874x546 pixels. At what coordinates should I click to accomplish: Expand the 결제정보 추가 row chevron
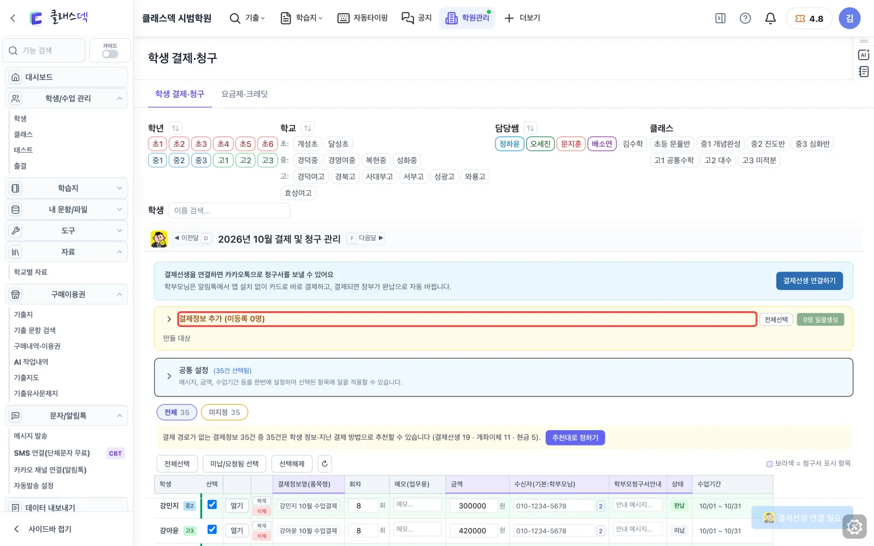click(169, 319)
